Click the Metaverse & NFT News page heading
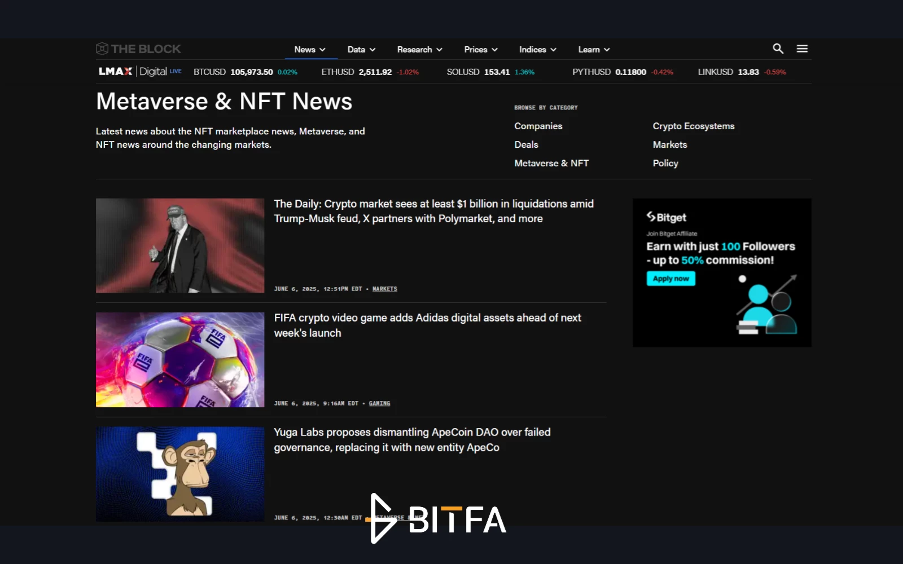The width and height of the screenshot is (903, 564). click(224, 102)
